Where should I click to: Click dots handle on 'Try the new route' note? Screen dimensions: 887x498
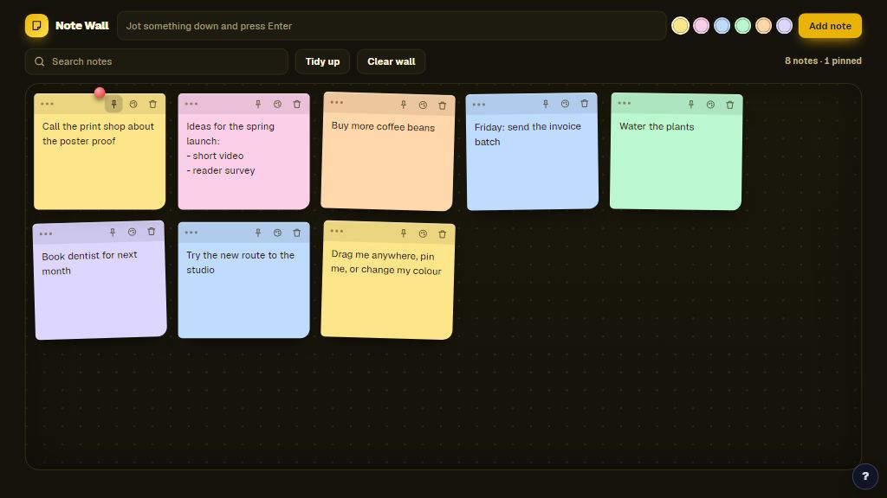191,232
